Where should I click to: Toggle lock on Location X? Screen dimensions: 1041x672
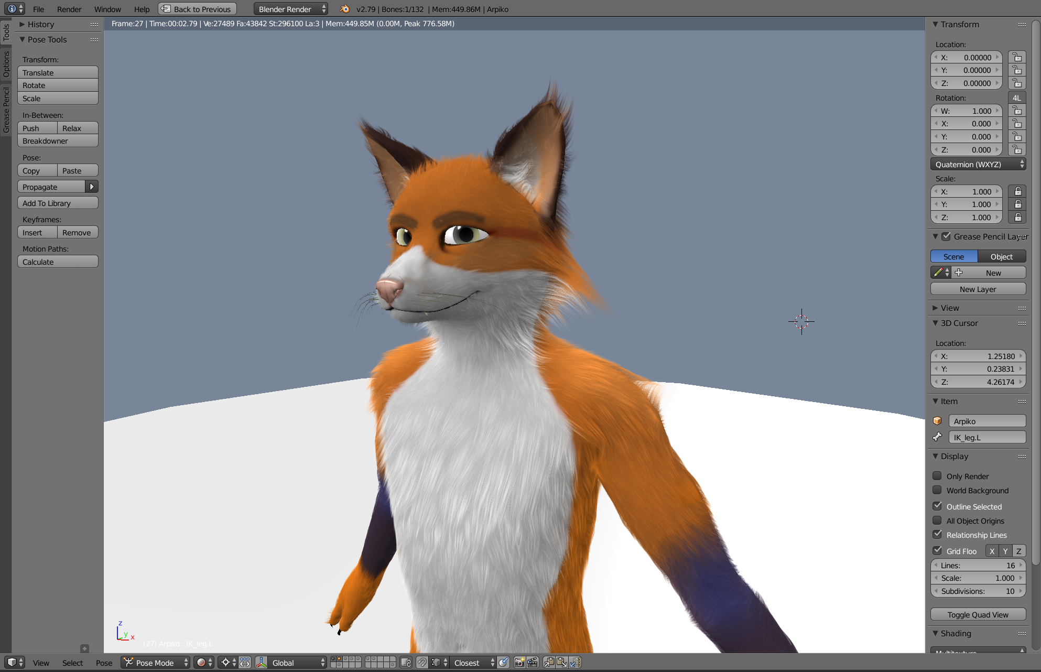pyautogui.click(x=1017, y=57)
